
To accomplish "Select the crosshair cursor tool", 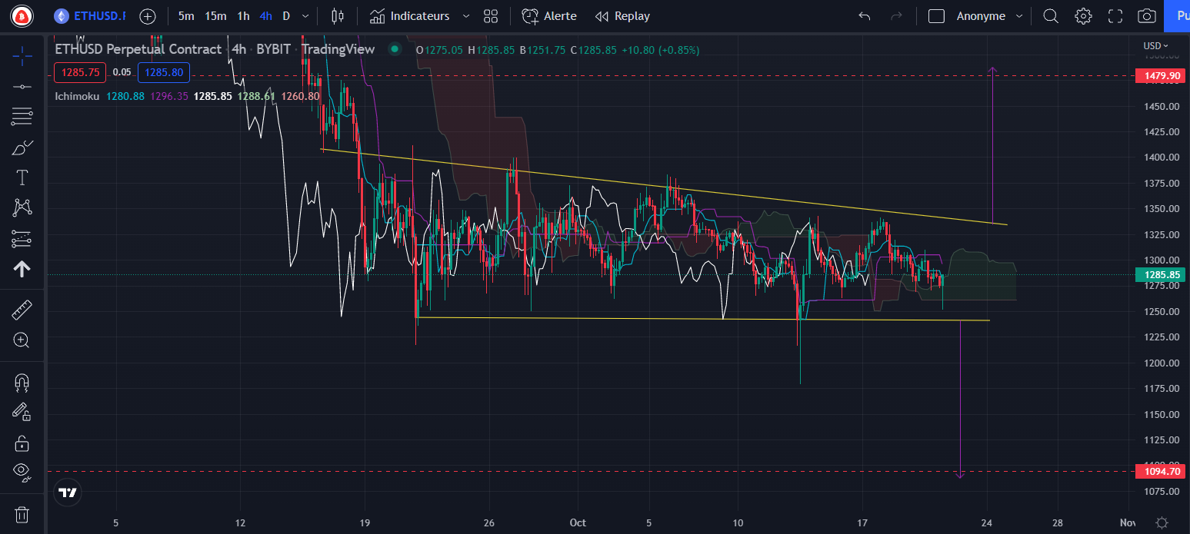I will 22,55.
